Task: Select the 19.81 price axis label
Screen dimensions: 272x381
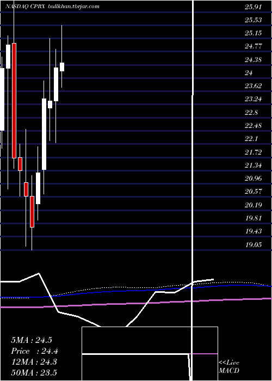Action: click(254, 218)
